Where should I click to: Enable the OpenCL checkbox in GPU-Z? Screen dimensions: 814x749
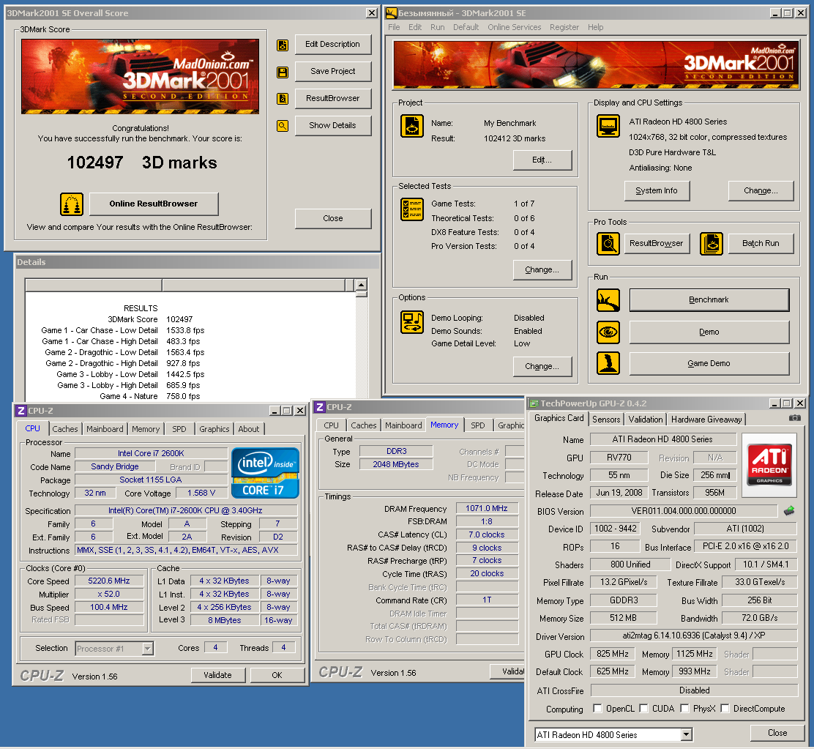point(597,709)
